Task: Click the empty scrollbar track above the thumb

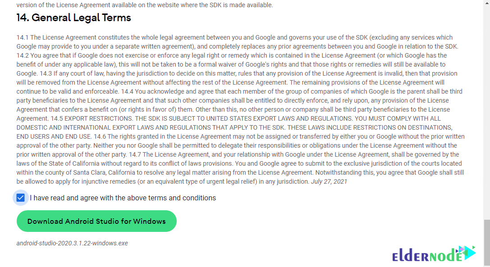Action: (486, 113)
